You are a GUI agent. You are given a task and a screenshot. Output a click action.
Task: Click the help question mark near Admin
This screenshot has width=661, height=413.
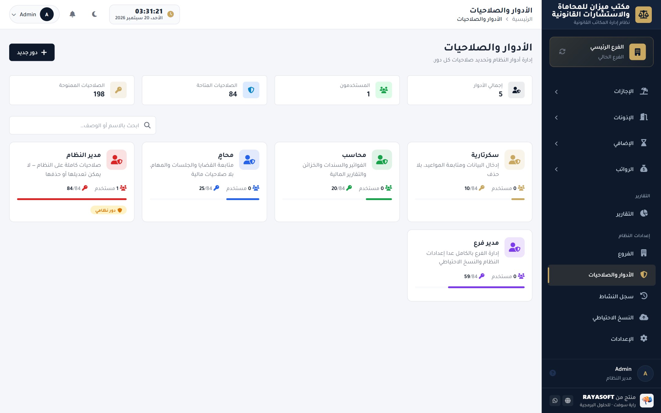tap(553, 373)
